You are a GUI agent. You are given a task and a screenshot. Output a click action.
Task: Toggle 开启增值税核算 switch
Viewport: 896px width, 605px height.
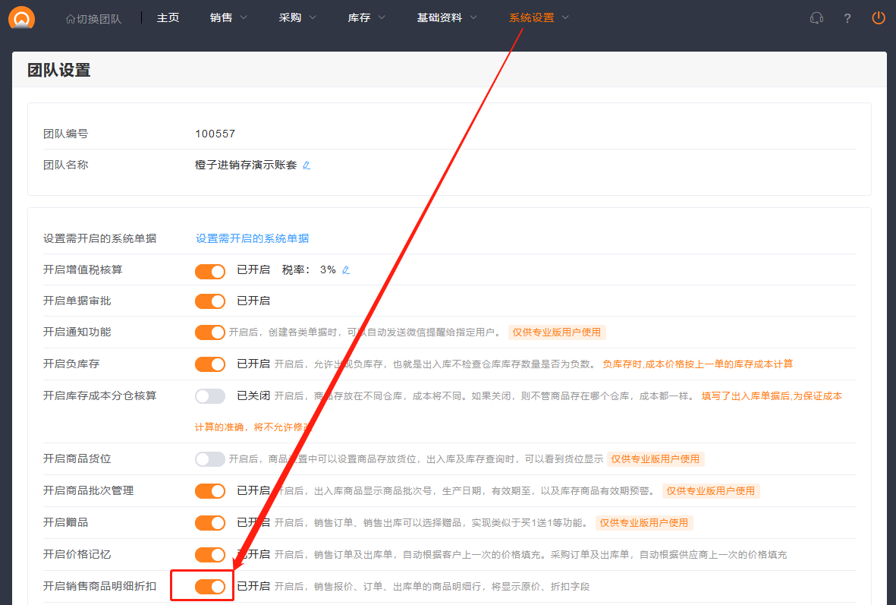pos(210,271)
